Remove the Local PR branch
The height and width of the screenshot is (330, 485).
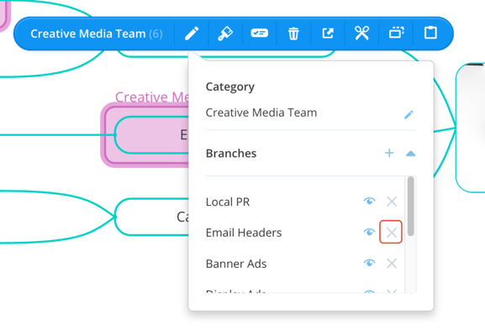(392, 202)
